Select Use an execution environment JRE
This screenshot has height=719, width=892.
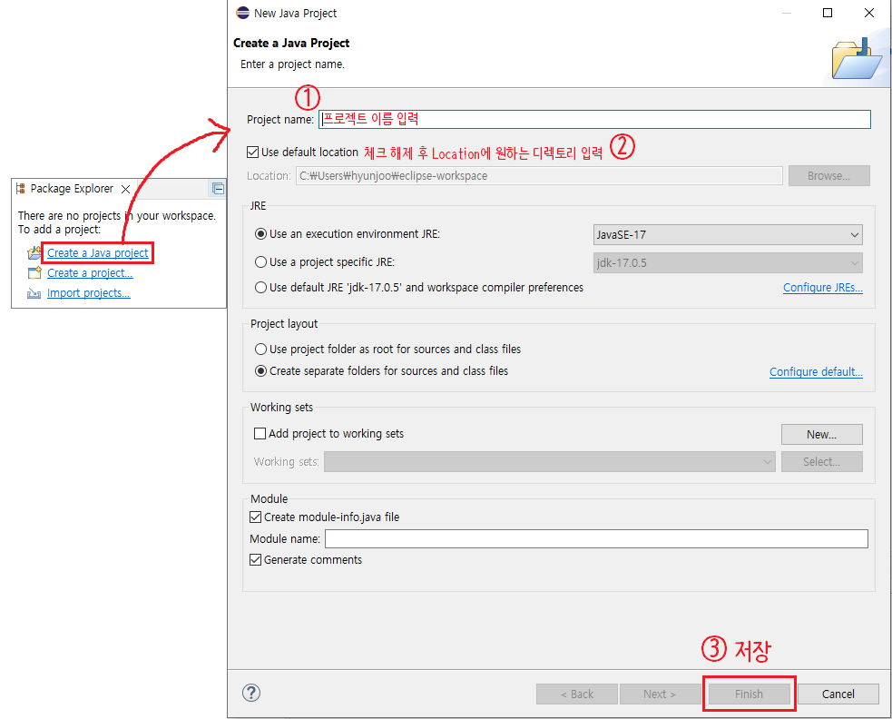pyautogui.click(x=260, y=234)
